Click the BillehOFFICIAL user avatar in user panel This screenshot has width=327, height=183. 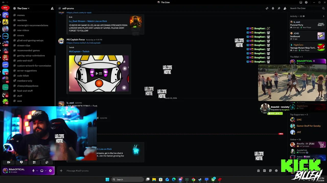point(5,171)
